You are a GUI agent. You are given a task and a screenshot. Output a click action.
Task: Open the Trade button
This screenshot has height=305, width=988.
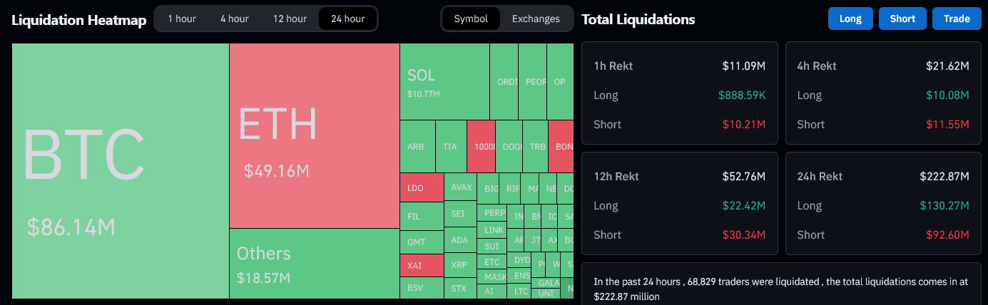coord(957,19)
